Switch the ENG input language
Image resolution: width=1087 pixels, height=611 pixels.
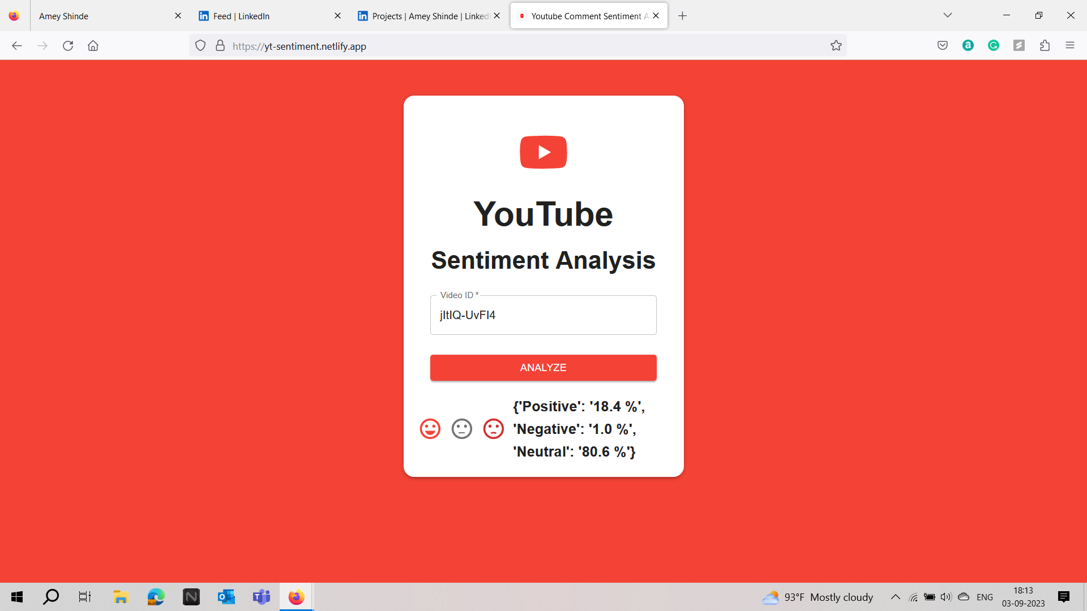(x=985, y=597)
